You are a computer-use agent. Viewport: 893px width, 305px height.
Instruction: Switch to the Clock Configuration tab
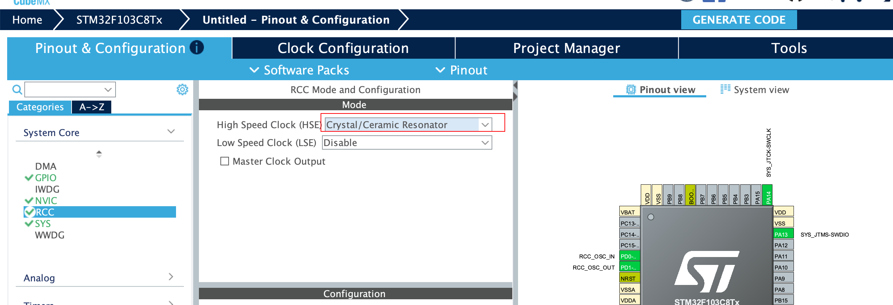click(343, 48)
